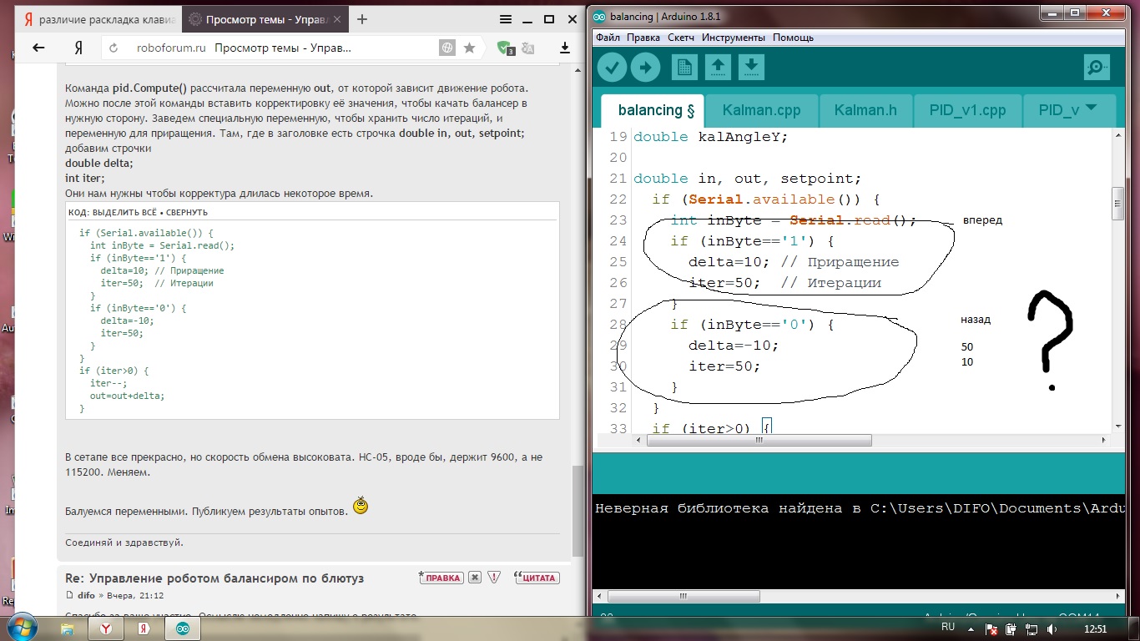Create a new sketch with the New icon
Screen dimensions: 1140x641
pos(684,68)
